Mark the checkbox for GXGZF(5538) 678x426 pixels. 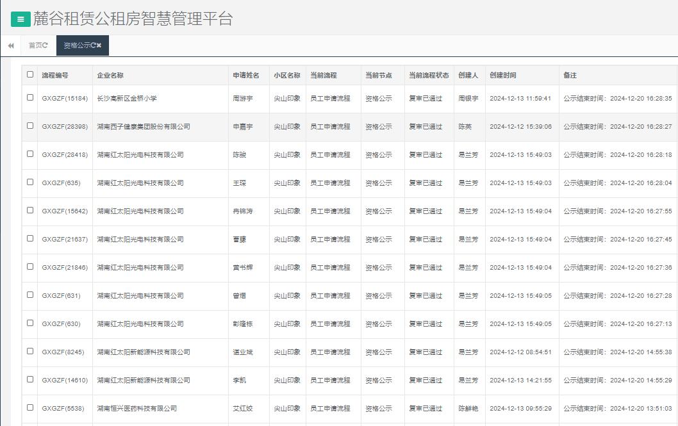tap(30, 407)
